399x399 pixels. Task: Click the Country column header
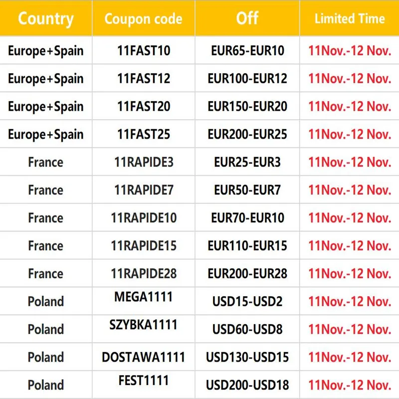(46, 19)
